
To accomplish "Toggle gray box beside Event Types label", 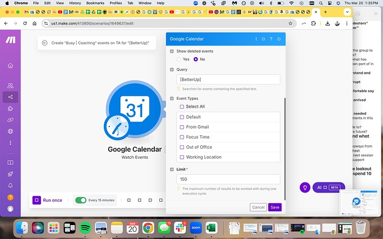I will tap(172, 99).
